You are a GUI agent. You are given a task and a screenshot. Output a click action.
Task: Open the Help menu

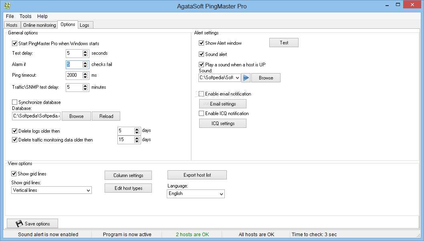click(42, 16)
